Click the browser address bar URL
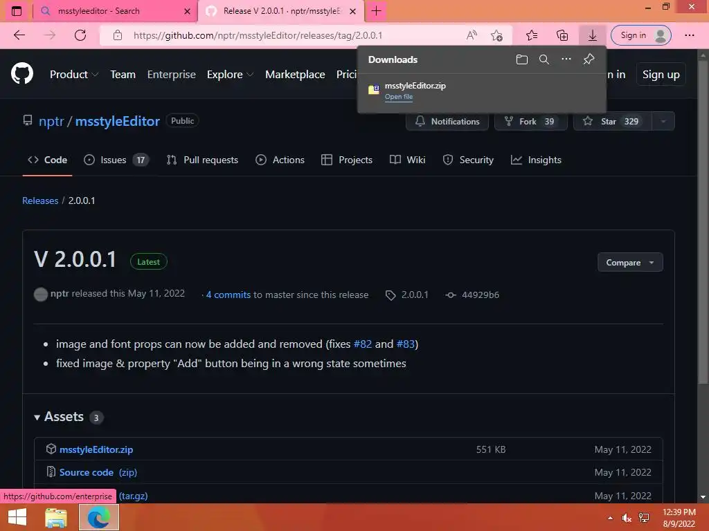 point(258,35)
